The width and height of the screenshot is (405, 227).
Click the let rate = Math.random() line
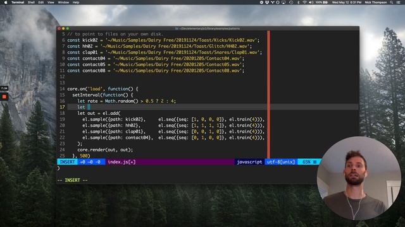coord(127,101)
